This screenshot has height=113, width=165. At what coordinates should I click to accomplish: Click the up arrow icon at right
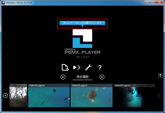pos(160,75)
